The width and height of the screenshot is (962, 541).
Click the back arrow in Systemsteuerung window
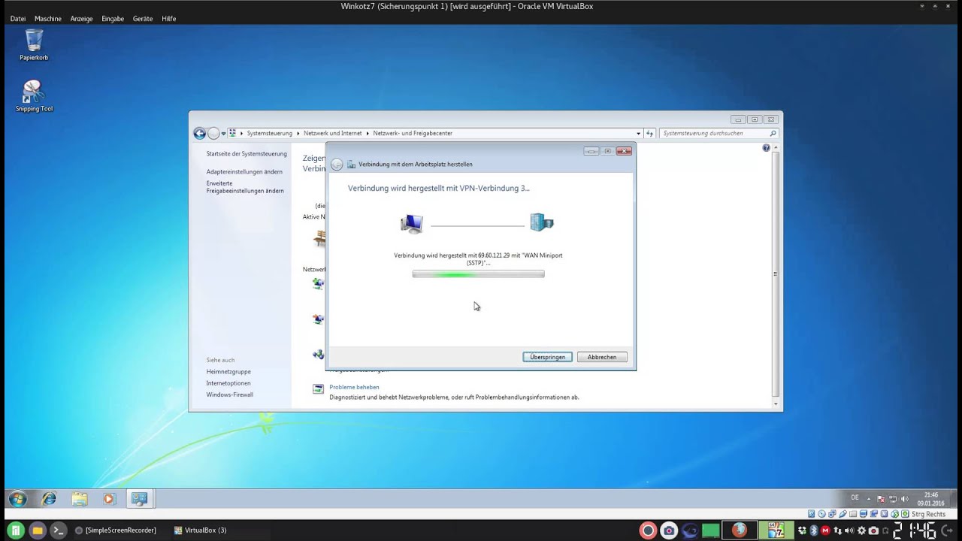pos(199,133)
